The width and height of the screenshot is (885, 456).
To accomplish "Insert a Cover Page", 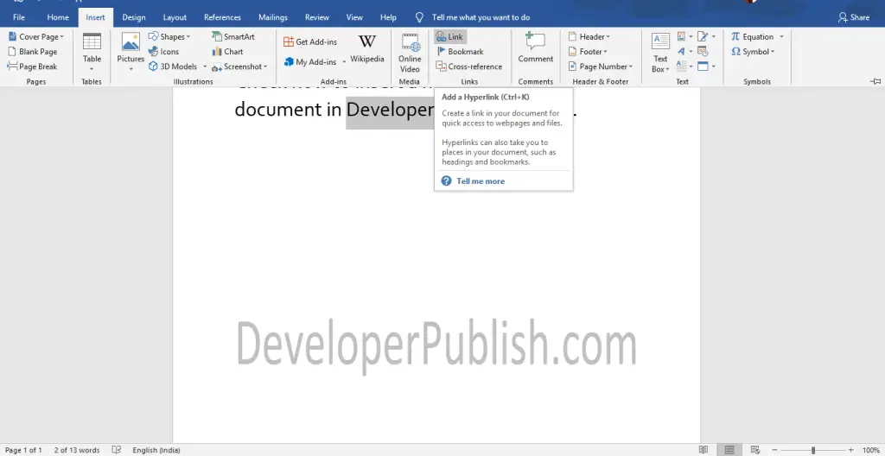I will [x=36, y=36].
